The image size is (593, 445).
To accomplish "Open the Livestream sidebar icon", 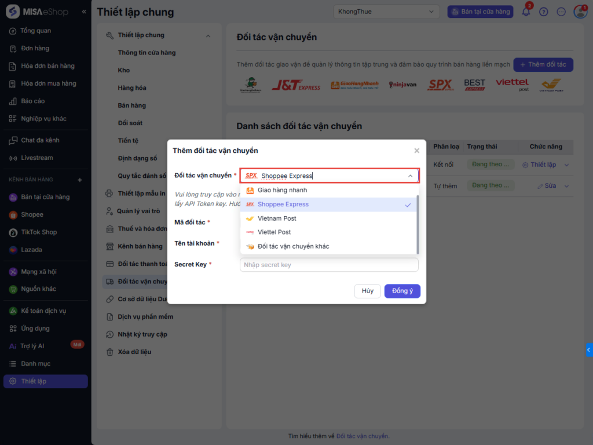I will click(13, 158).
